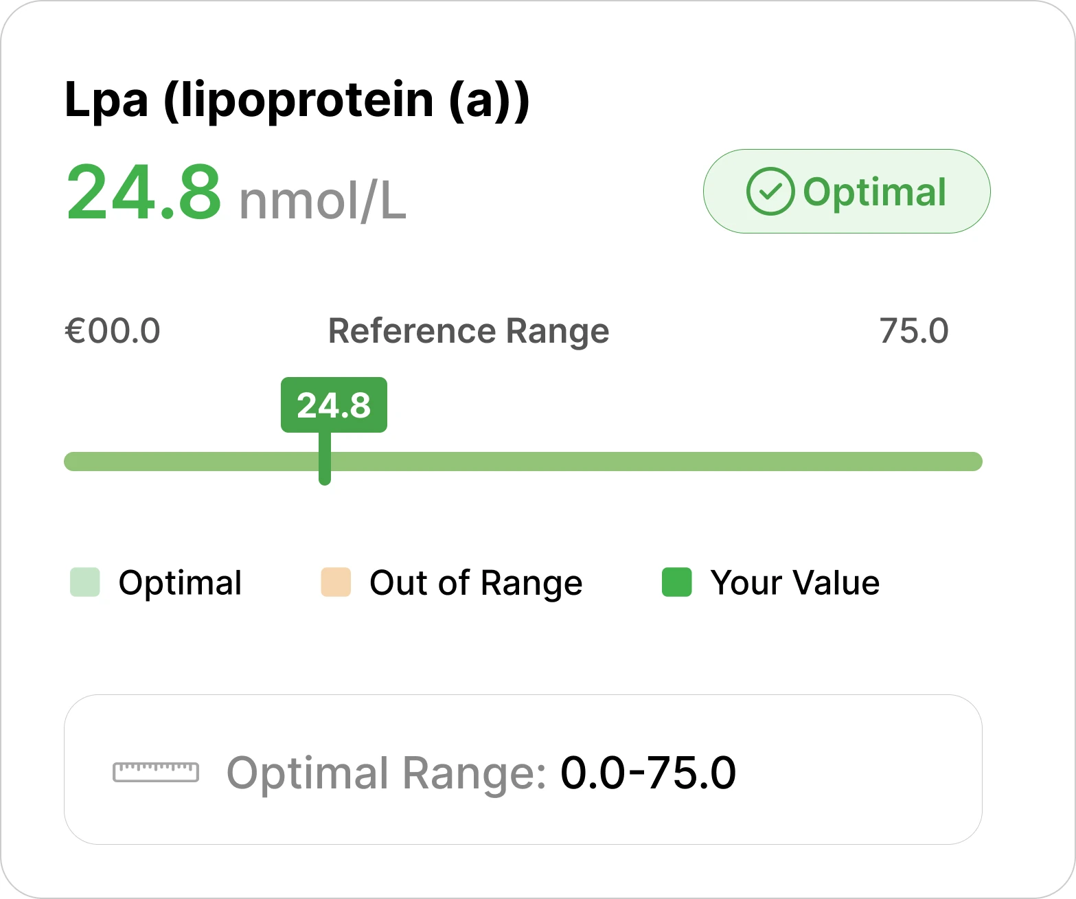Click the green reference range bar
The width and height of the screenshot is (1076, 899).
[618, 462]
